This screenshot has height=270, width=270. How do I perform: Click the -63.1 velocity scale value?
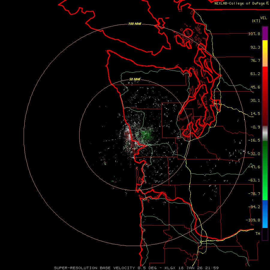254,180
